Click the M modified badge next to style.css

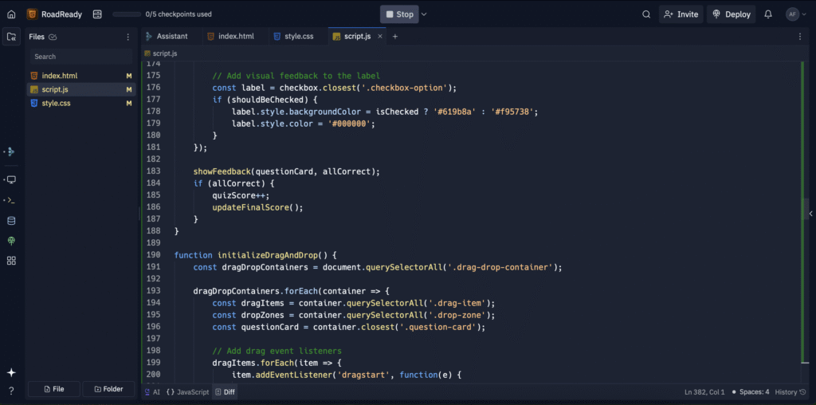tap(129, 103)
